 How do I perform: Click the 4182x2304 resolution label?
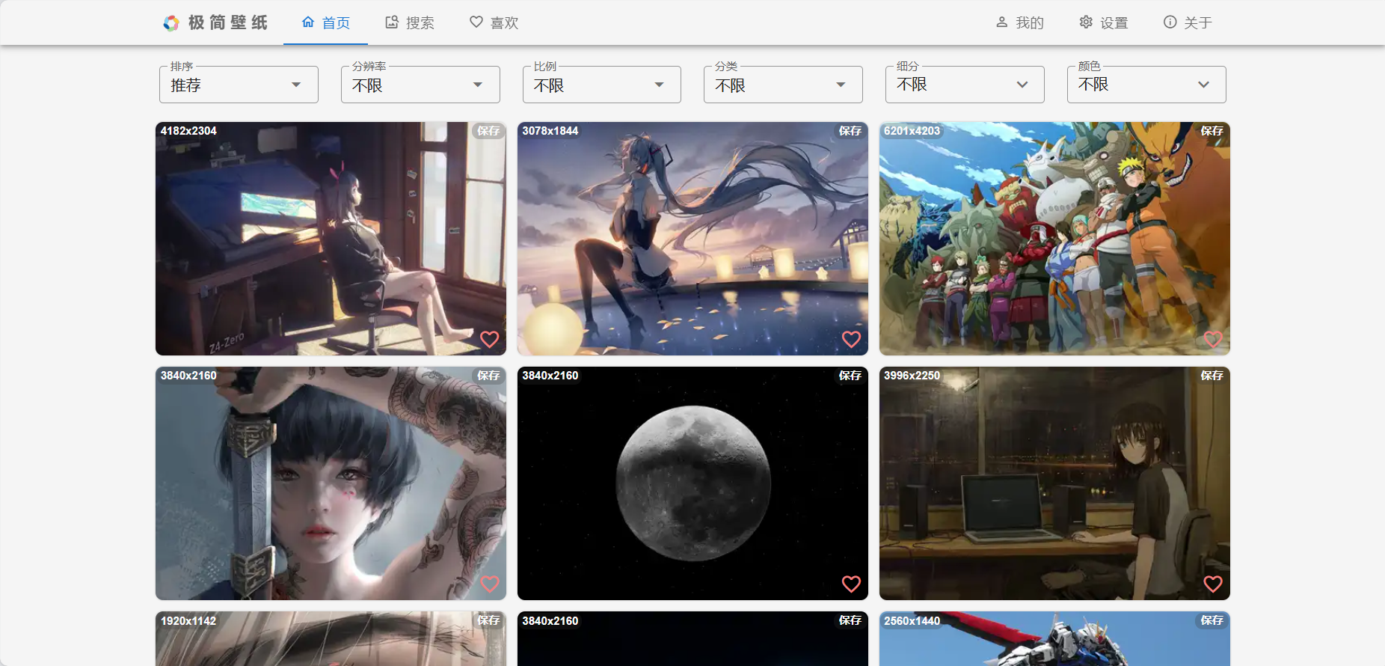pyautogui.click(x=188, y=131)
